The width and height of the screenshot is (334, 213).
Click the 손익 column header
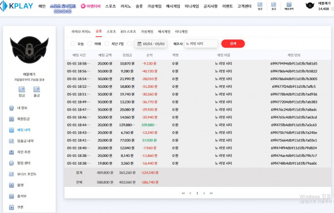coord(149,55)
